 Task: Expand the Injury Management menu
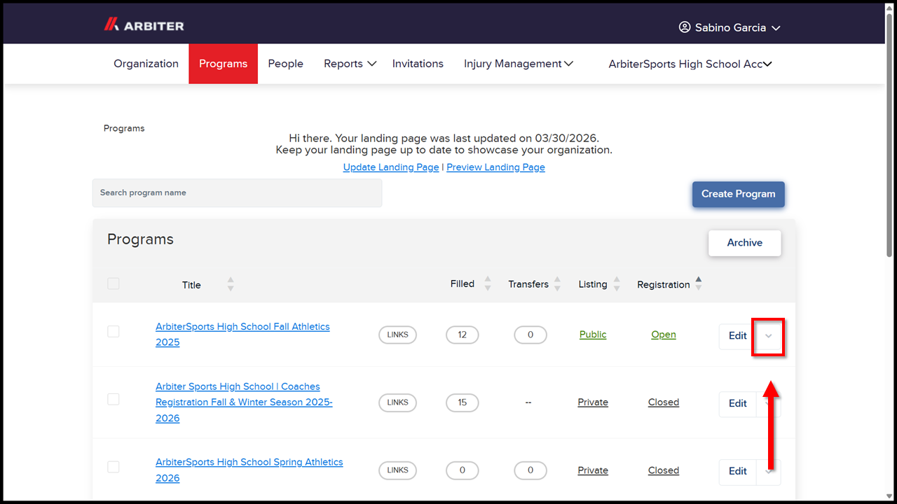tap(519, 64)
